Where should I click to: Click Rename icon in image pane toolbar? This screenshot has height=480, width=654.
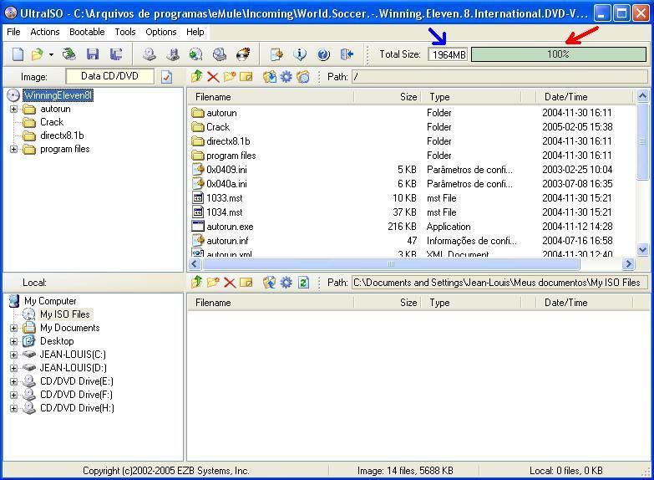click(x=246, y=77)
